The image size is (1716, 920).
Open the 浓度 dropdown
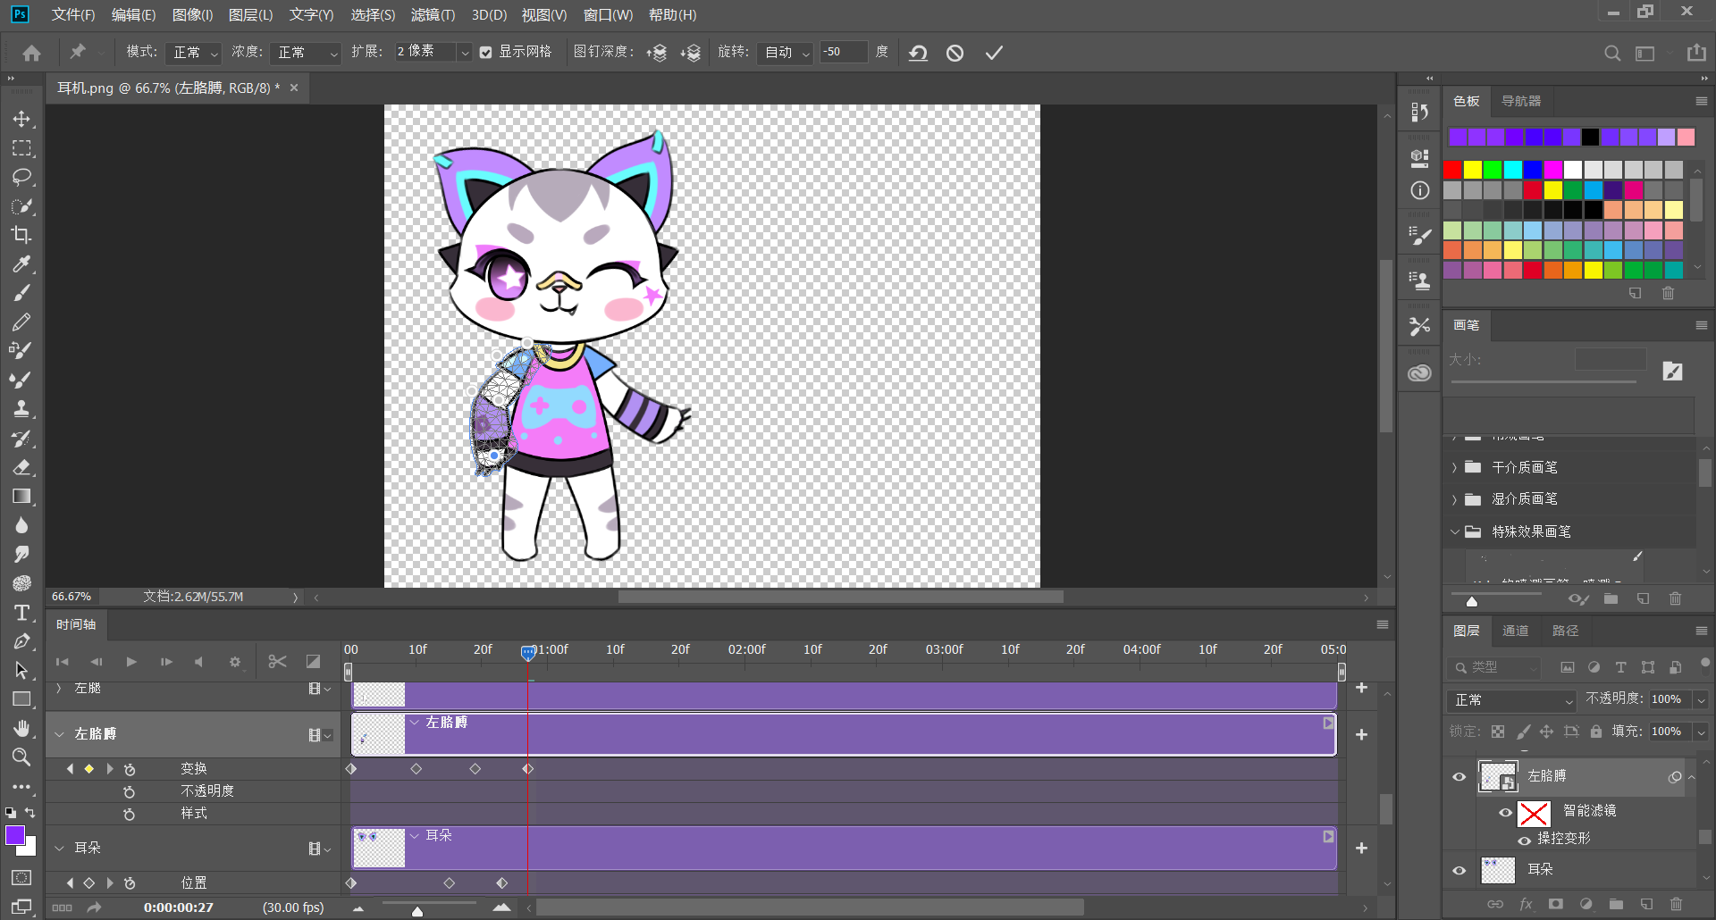[306, 53]
